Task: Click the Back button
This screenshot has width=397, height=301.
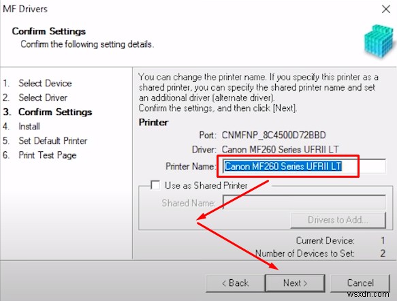Action: click(235, 283)
